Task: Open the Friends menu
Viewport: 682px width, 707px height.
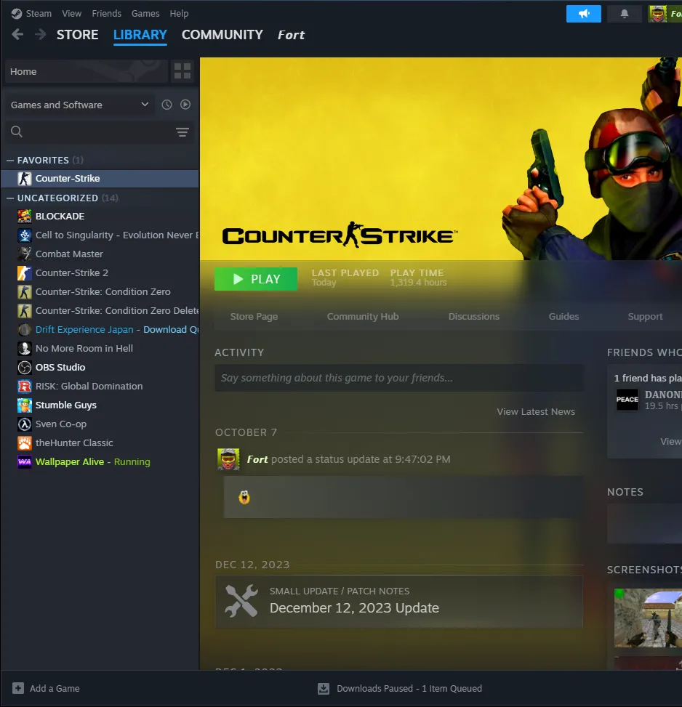Action: click(106, 14)
